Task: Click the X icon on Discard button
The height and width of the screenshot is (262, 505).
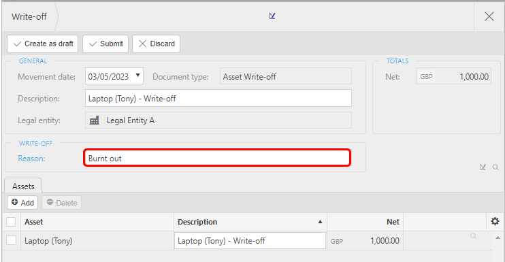Action: (x=142, y=44)
